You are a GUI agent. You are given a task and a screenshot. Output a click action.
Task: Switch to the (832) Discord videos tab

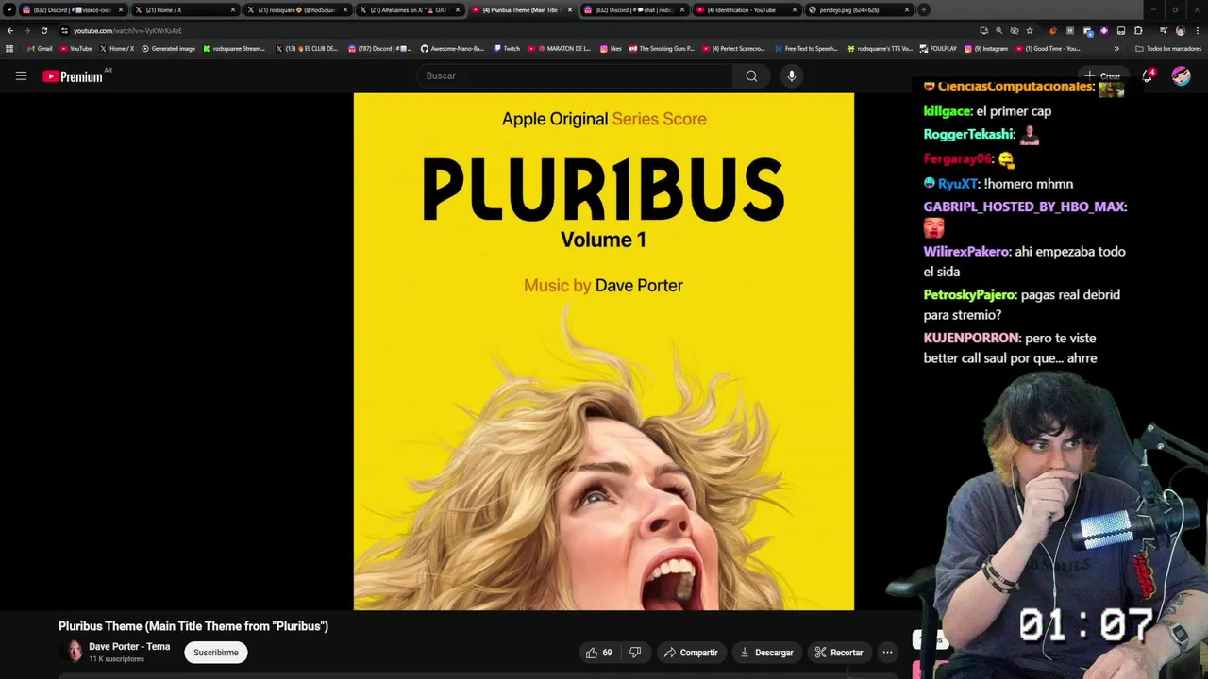[72, 10]
